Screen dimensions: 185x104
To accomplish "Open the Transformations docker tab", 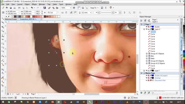I will point(182,61).
